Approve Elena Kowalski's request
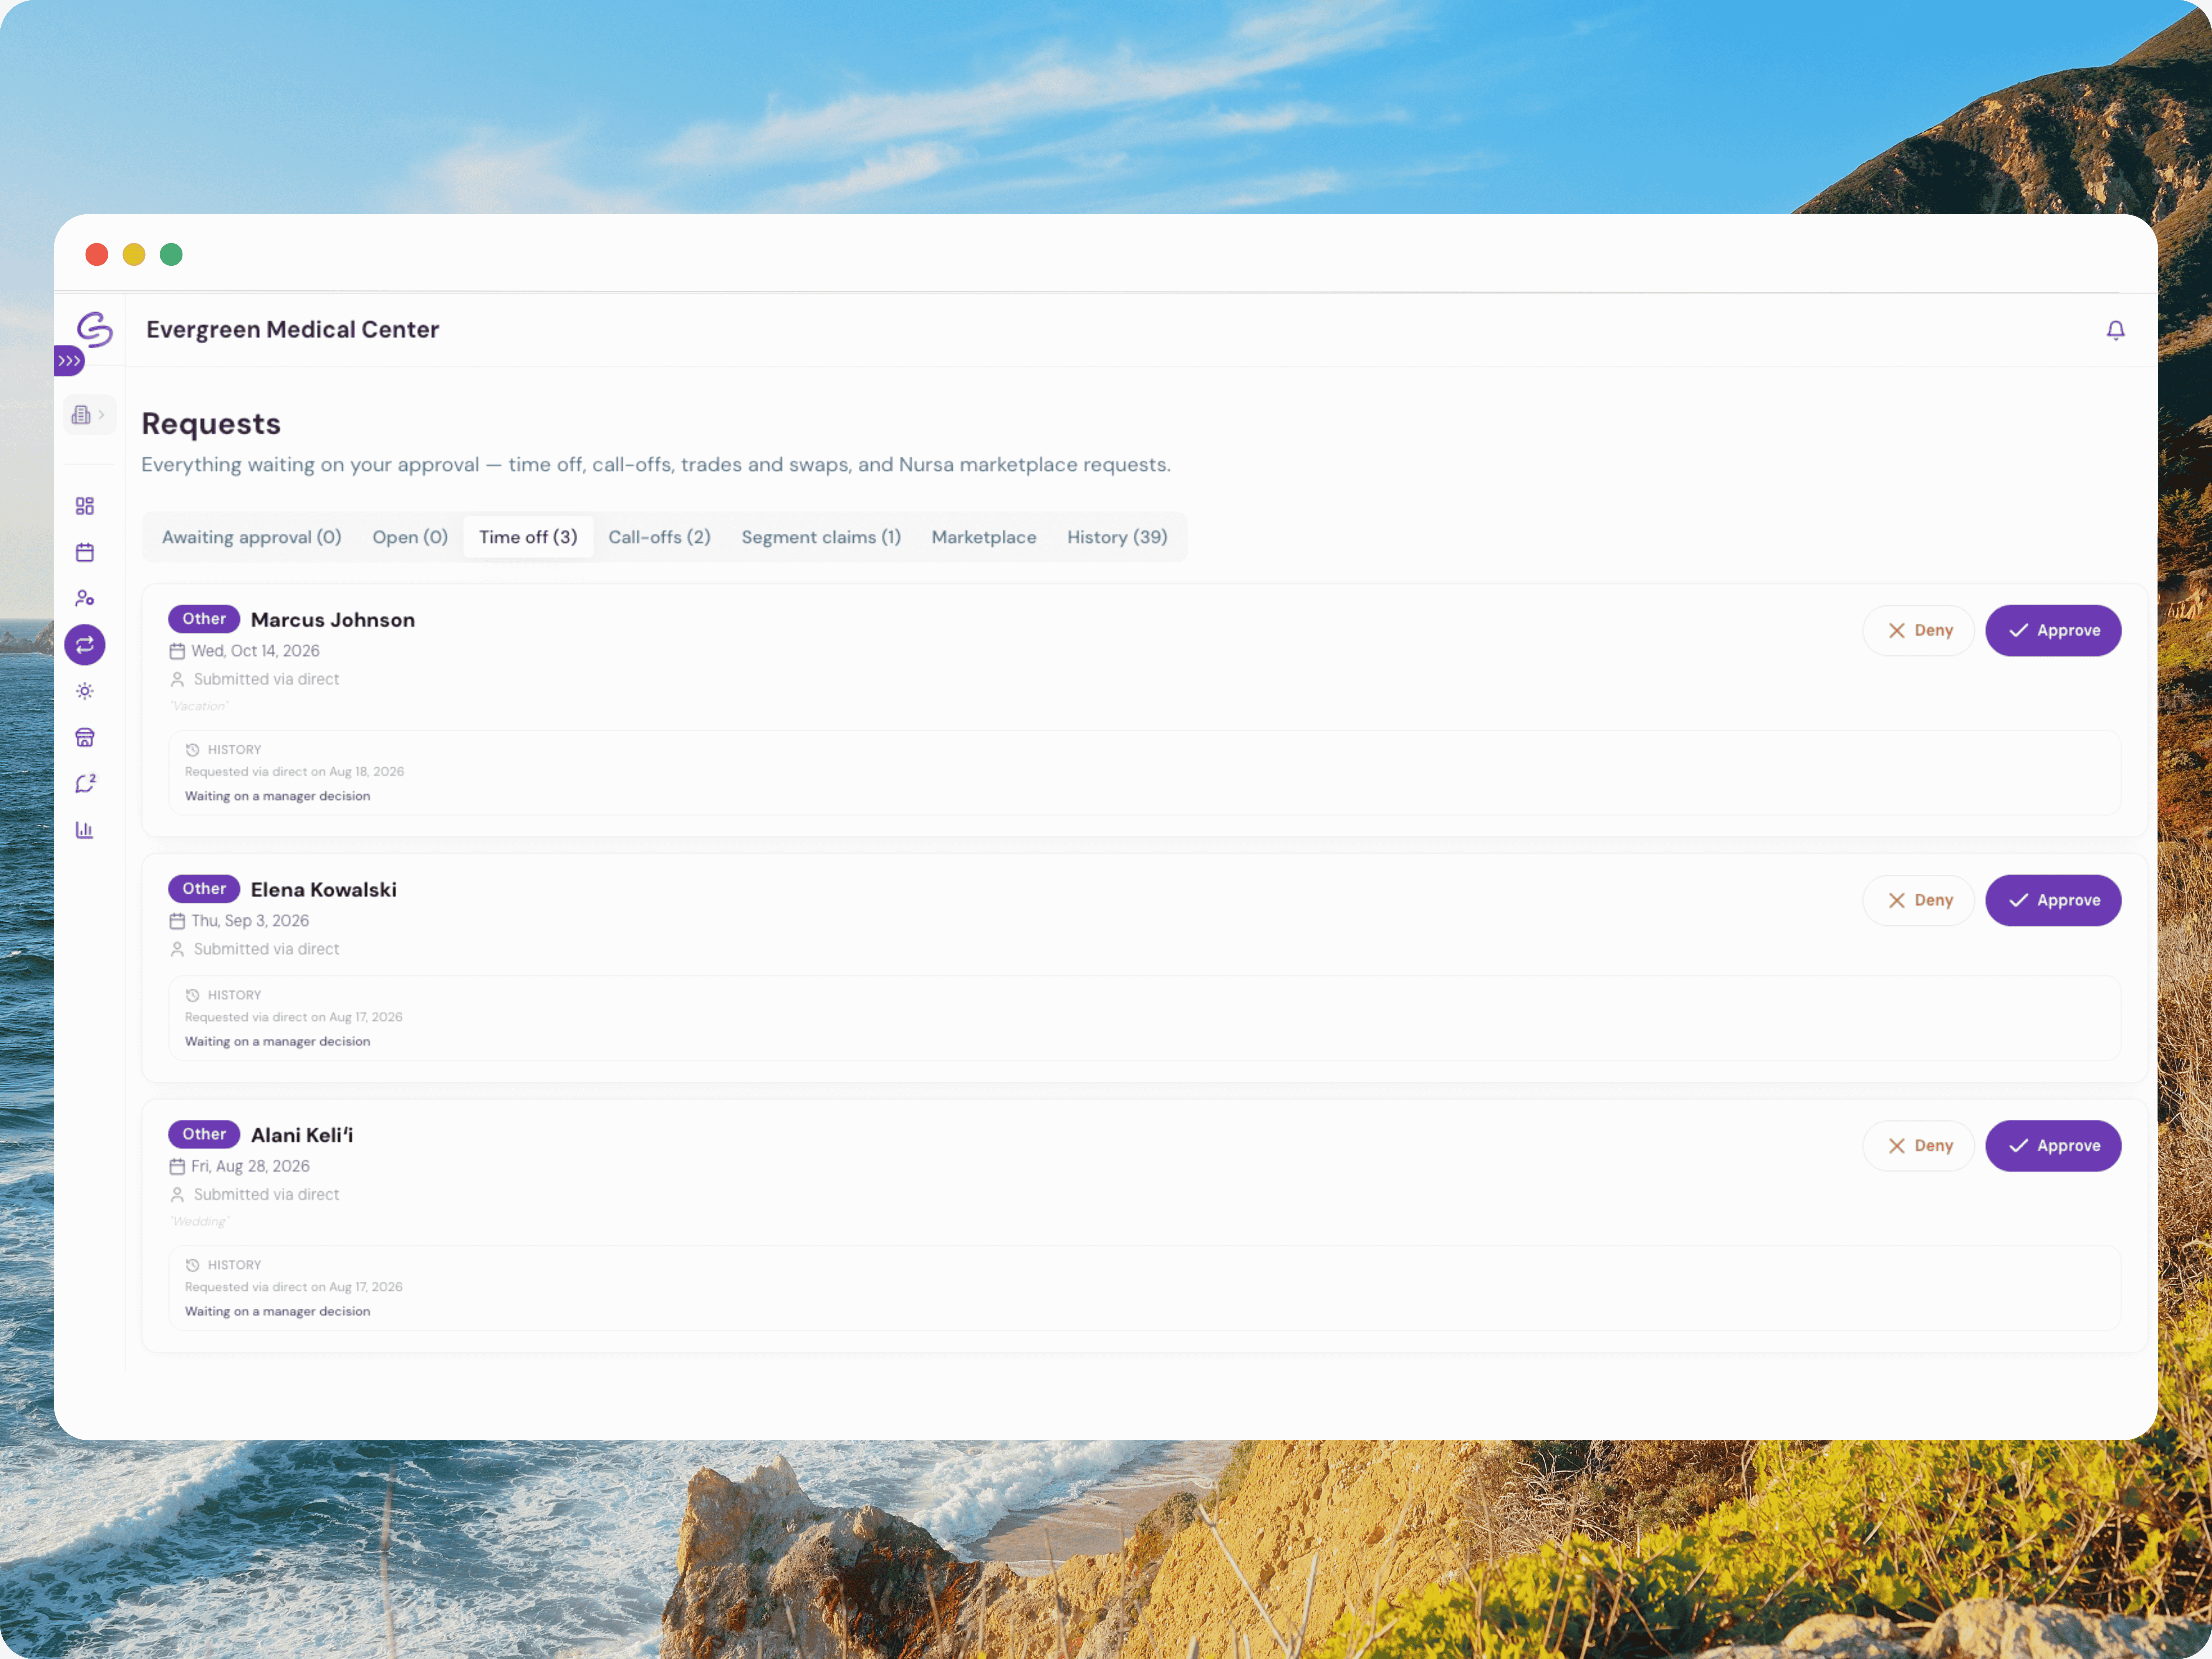2212x1659 pixels. 2053,901
